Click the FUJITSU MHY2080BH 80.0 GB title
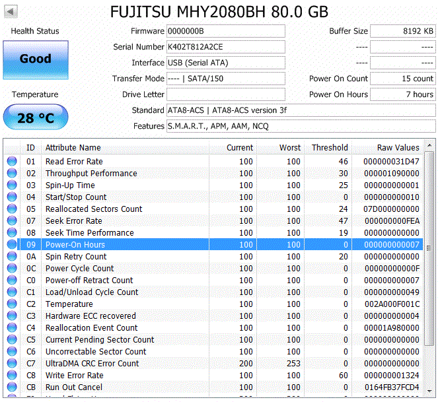This screenshot has height=402, width=440. coord(219,12)
